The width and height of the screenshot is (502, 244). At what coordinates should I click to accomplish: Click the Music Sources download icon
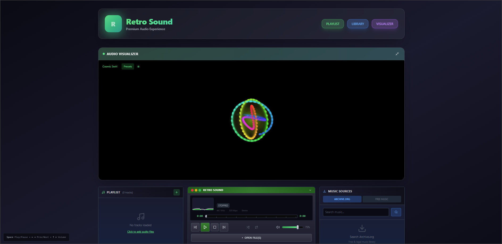(x=325, y=191)
